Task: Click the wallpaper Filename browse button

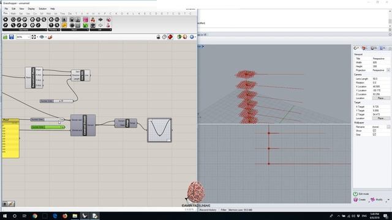Action: pos(388,127)
